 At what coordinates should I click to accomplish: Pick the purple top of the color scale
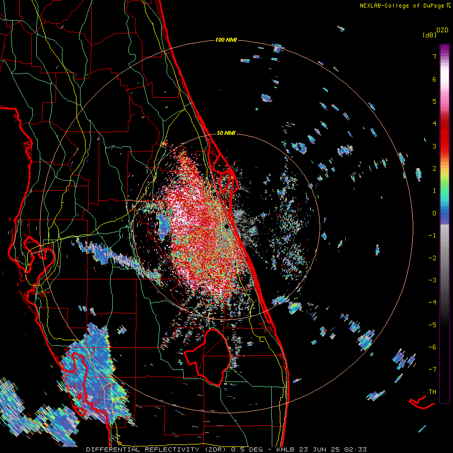click(x=444, y=48)
